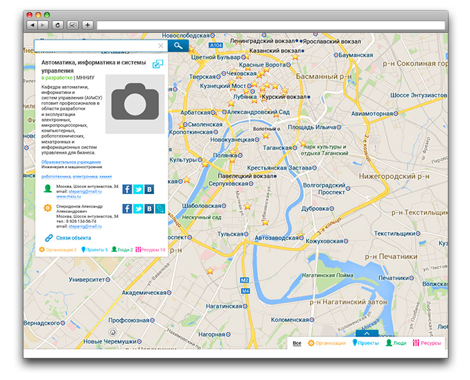Filter the map by Люди
The height and width of the screenshot is (380, 470).
(x=395, y=343)
